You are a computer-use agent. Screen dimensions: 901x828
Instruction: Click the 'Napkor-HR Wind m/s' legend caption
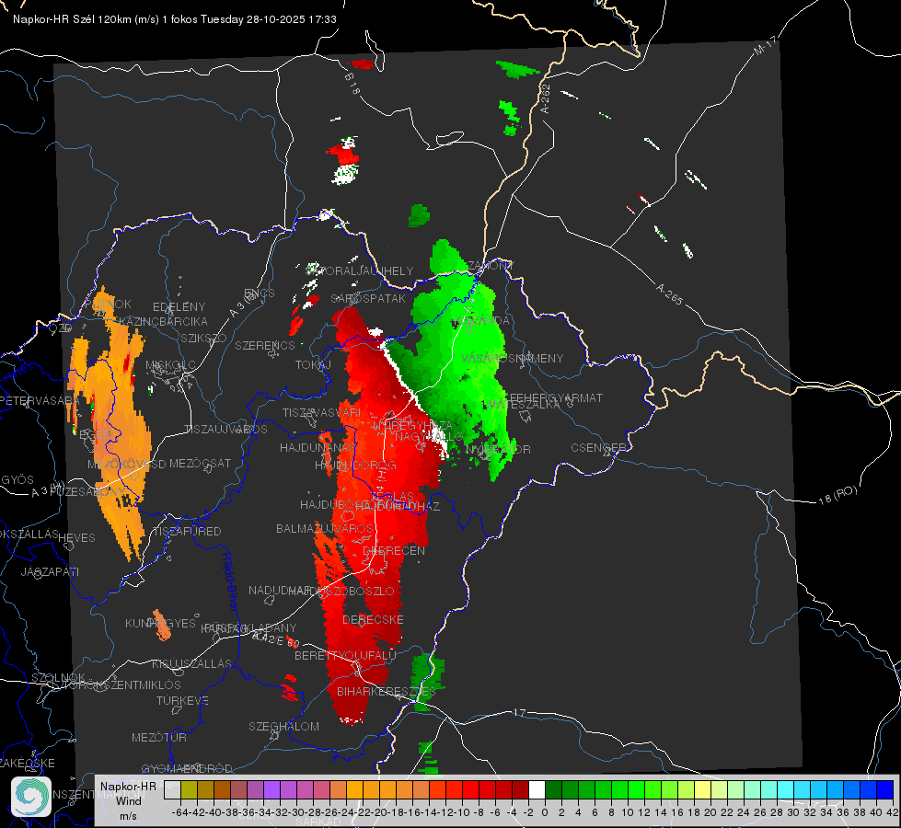click(x=128, y=800)
